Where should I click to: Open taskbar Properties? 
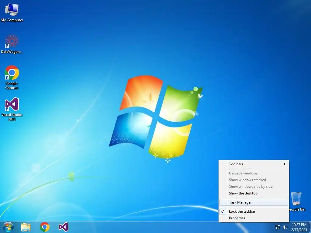pos(254,218)
